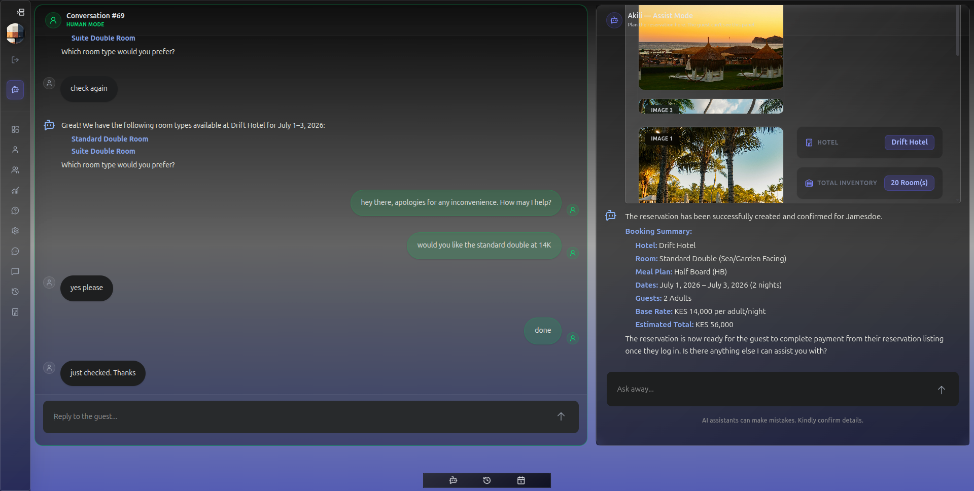The width and height of the screenshot is (974, 491).
Task: Click the history icon in bottom toolbar
Action: click(487, 480)
